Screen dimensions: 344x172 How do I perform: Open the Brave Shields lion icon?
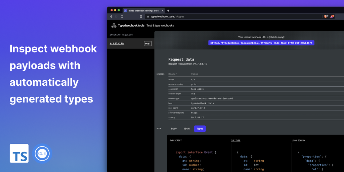(x=326, y=16)
